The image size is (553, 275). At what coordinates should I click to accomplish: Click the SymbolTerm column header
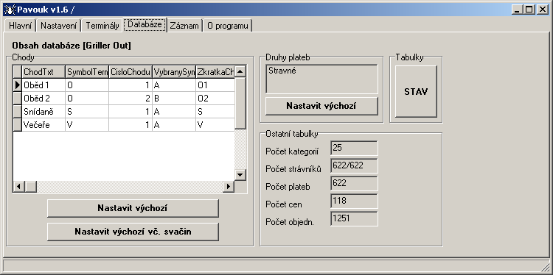coord(87,72)
